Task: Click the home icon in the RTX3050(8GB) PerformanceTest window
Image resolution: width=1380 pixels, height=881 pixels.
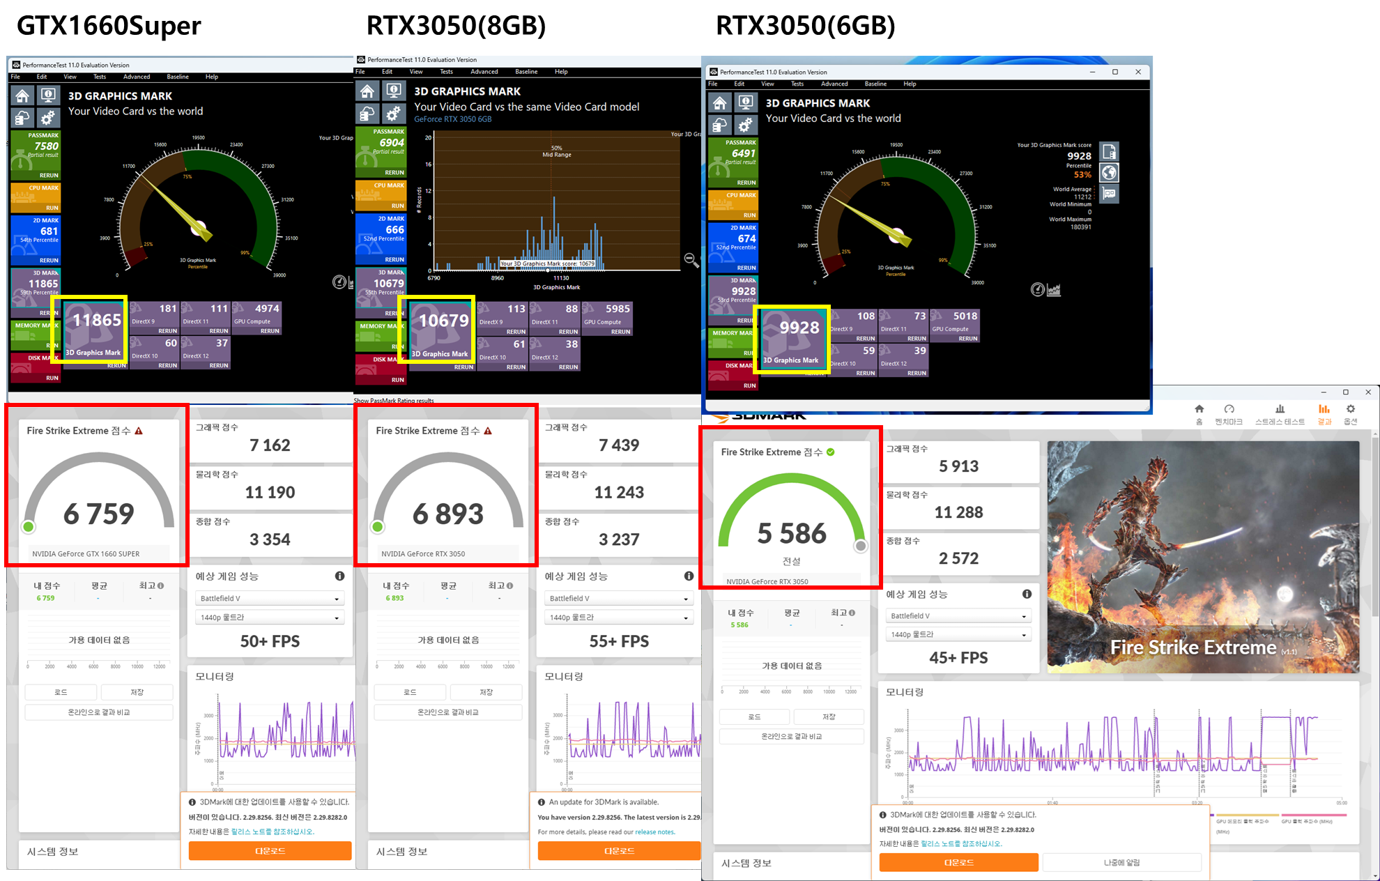Action: pyautogui.click(x=367, y=91)
